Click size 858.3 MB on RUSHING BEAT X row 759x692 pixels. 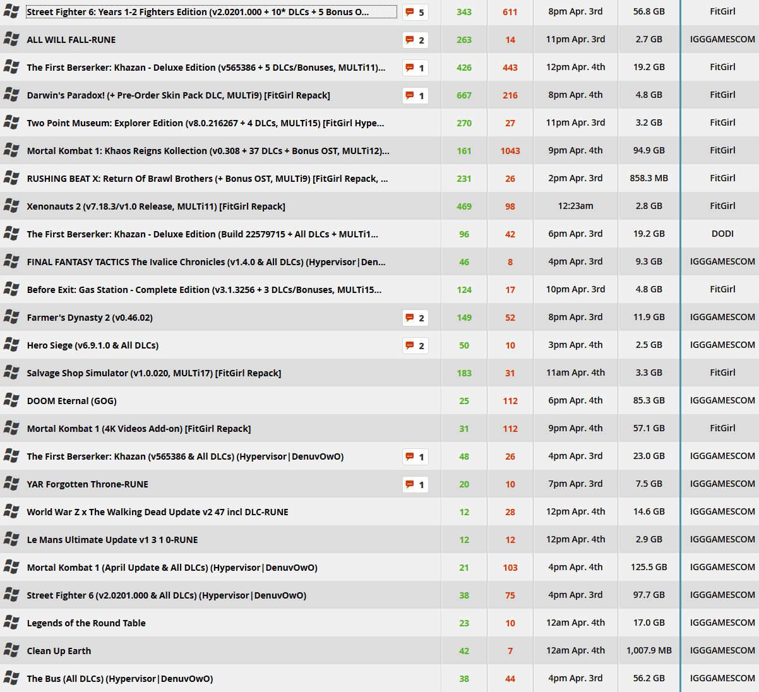(x=648, y=178)
